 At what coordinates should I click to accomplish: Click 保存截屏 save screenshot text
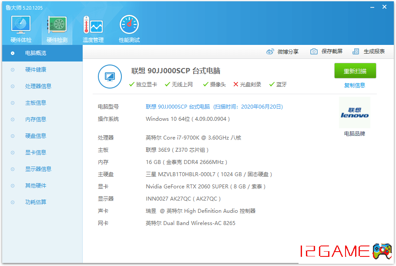tap(332, 51)
